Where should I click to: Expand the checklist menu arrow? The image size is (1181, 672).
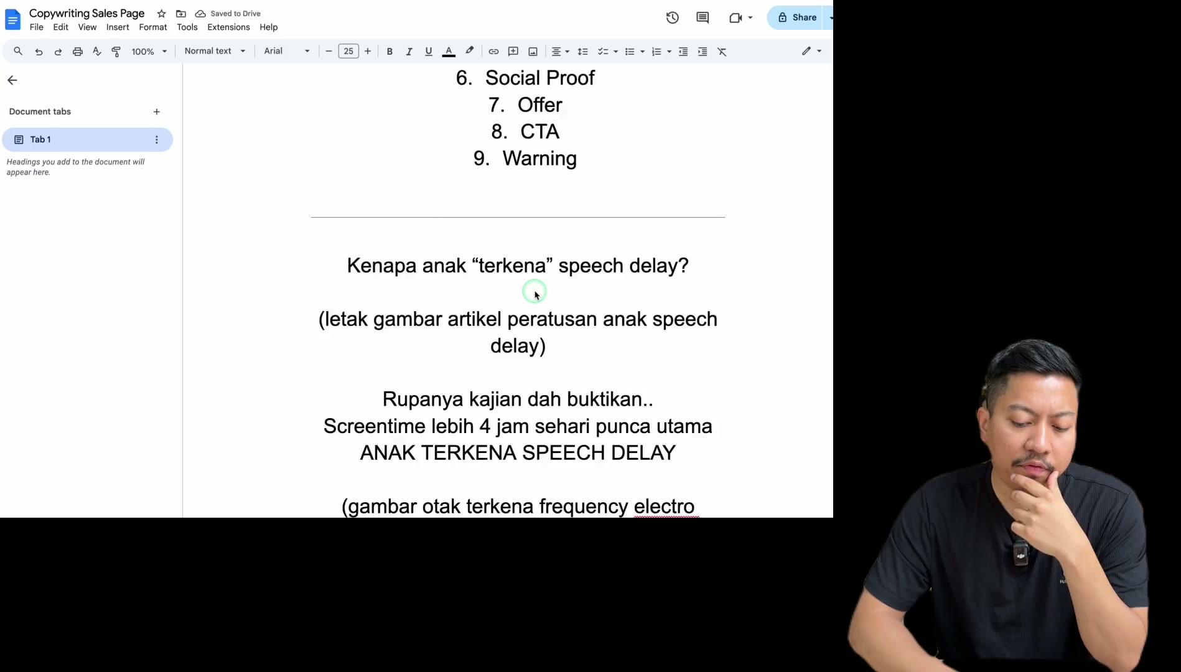pos(616,52)
